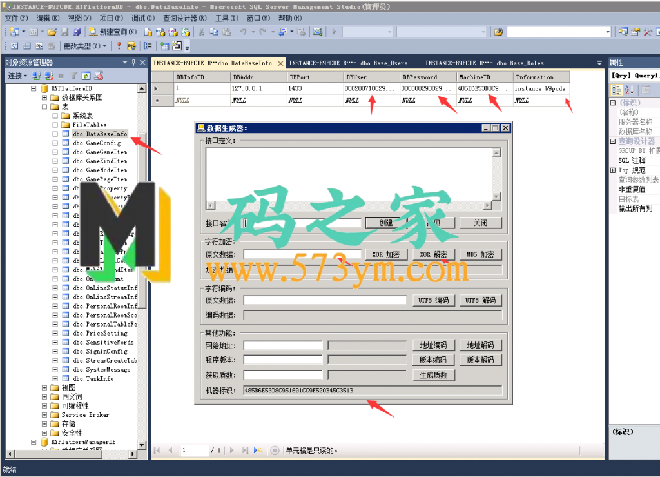The width and height of the screenshot is (660, 477).
Task: Collapse the RYPlatformDB database node
Action: (34, 88)
